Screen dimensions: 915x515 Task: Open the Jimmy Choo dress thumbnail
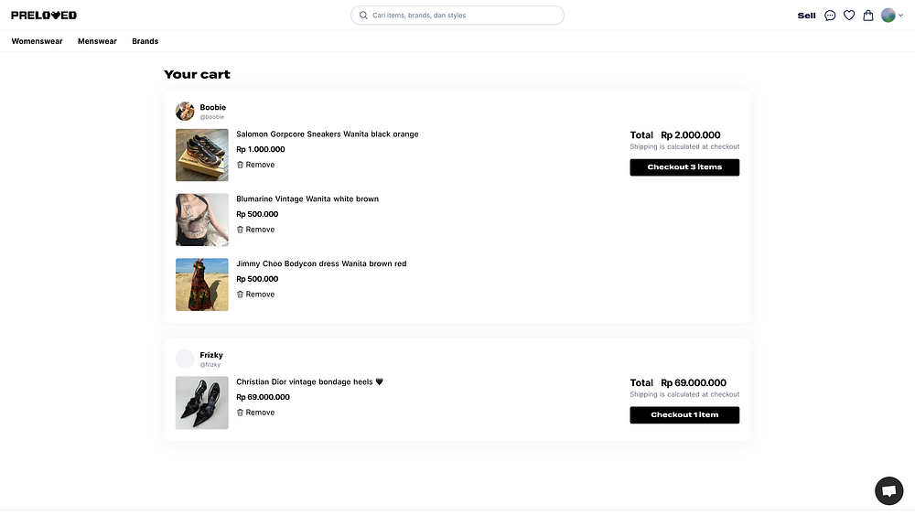pyautogui.click(x=202, y=284)
